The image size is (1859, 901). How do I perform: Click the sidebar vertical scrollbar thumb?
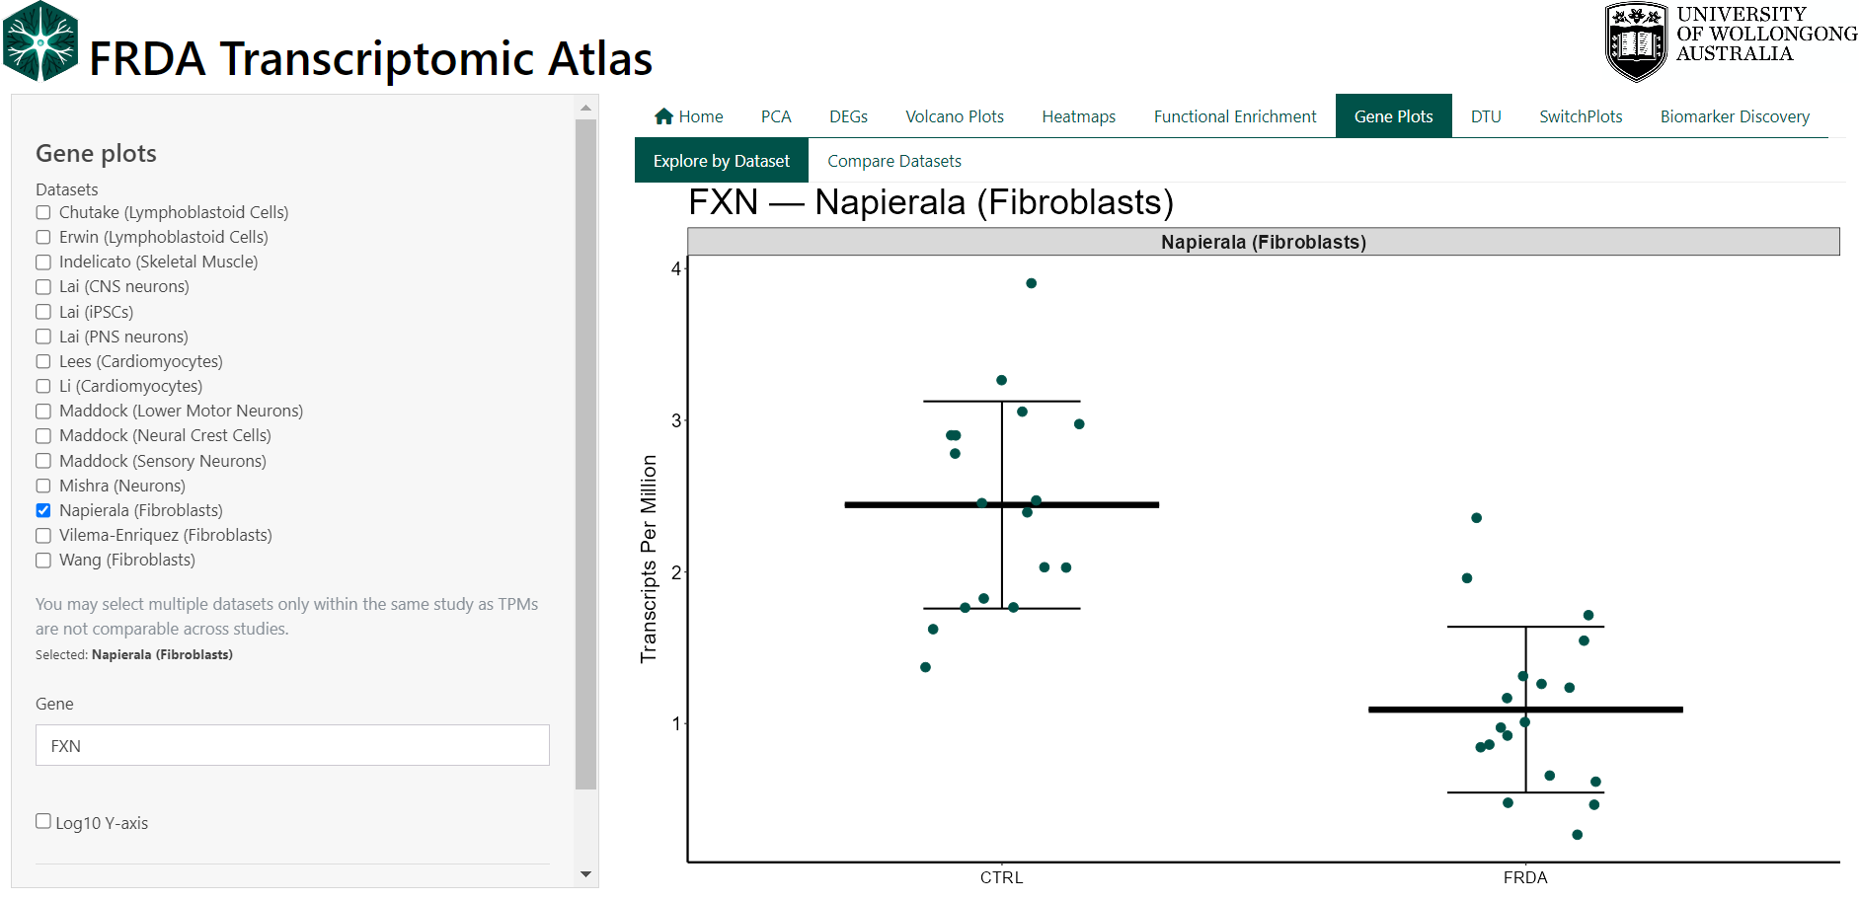[x=585, y=454]
